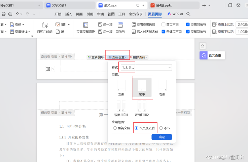Viewport: 248px width, 162px height.
Task: Open the undo history dropdown arrow
Action: point(21,14)
